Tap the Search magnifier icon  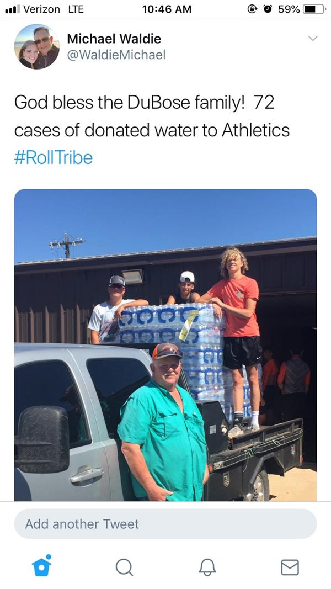click(x=124, y=567)
